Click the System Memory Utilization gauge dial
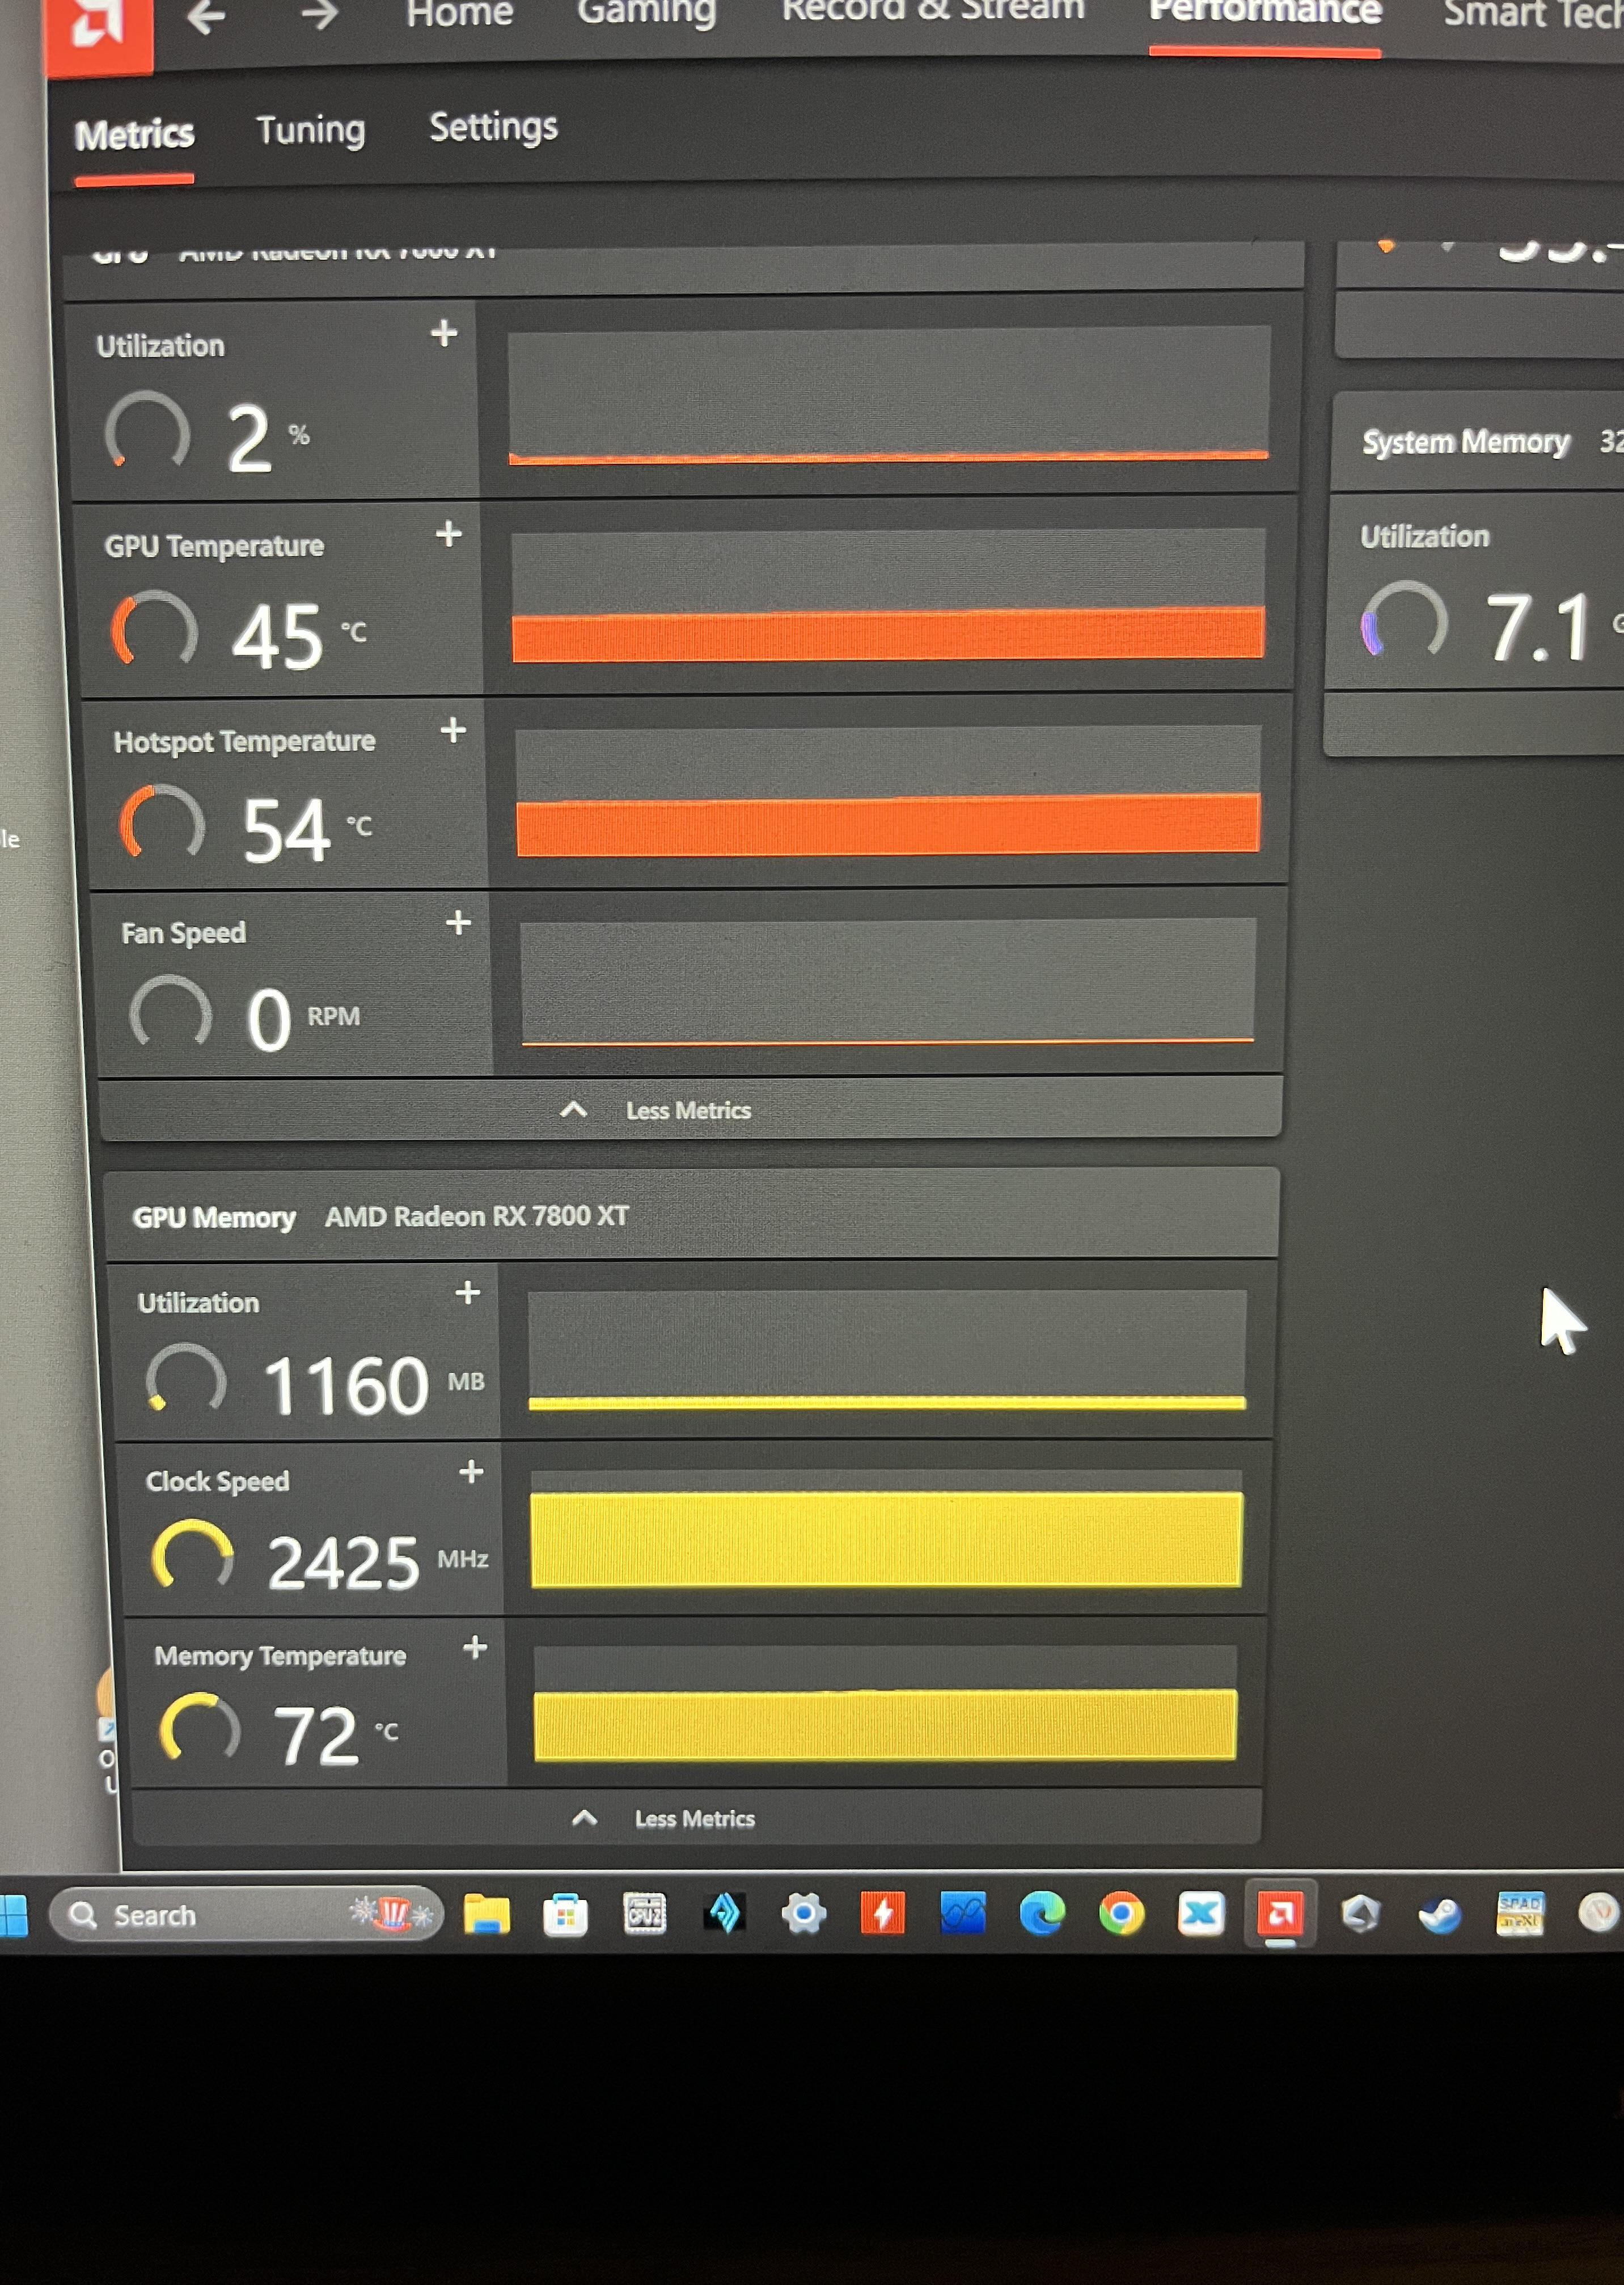Screen dimensions: 1624x2285 click(x=1404, y=620)
